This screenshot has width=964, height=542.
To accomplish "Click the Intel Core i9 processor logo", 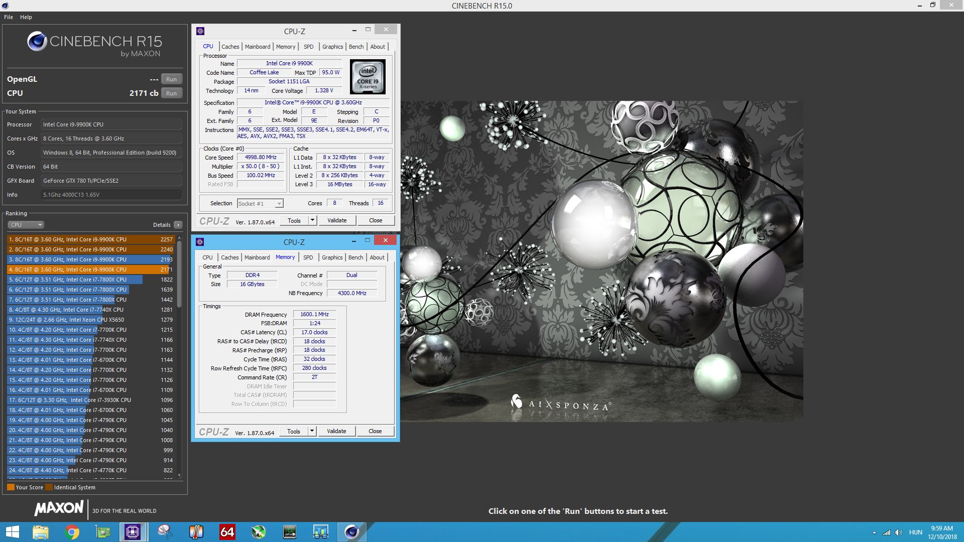I will pyautogui.click(x=368, y=77).
